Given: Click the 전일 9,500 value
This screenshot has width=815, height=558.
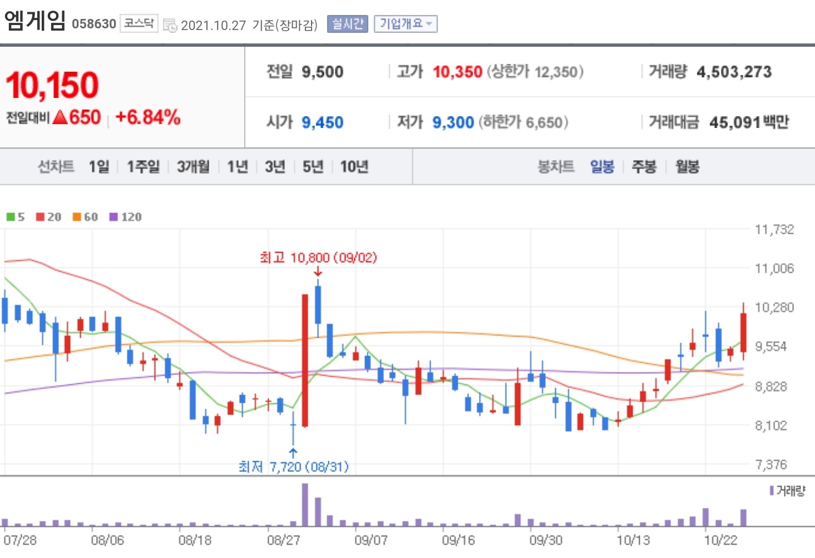Looking at the screenshot, I should [x=322, y=72].
